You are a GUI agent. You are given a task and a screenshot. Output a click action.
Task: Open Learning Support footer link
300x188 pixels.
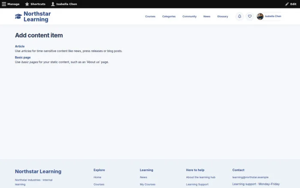(197, 185)
